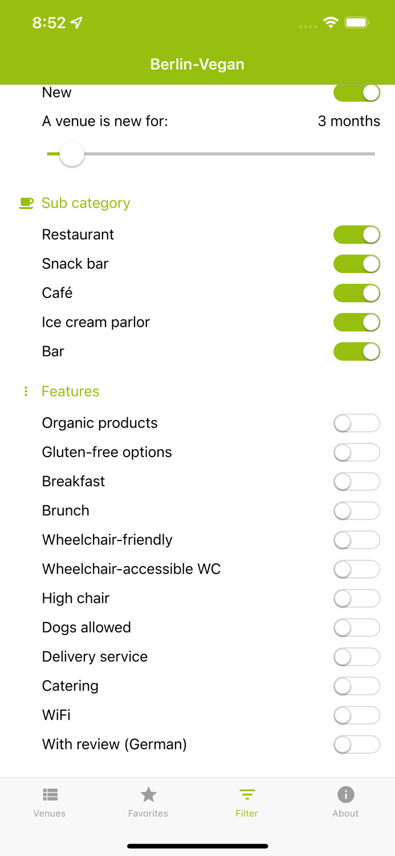The image size is (395, 856).
Task: Tap the Filter funnel icon
Action: pyautogui.click(x=247, y=794)
